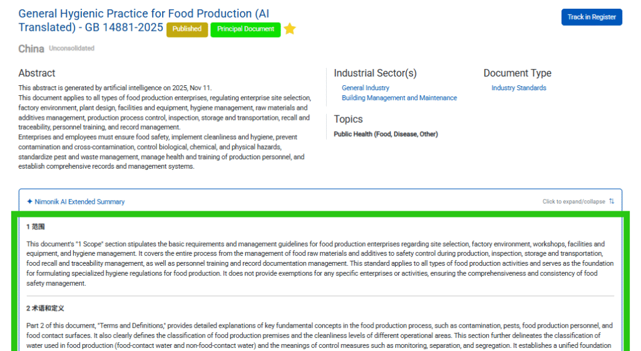Image resolution: width=641 pixels, height=351 pixels.
Task: Click the yellow favorite star icon
Action: [x=290, y=29]
